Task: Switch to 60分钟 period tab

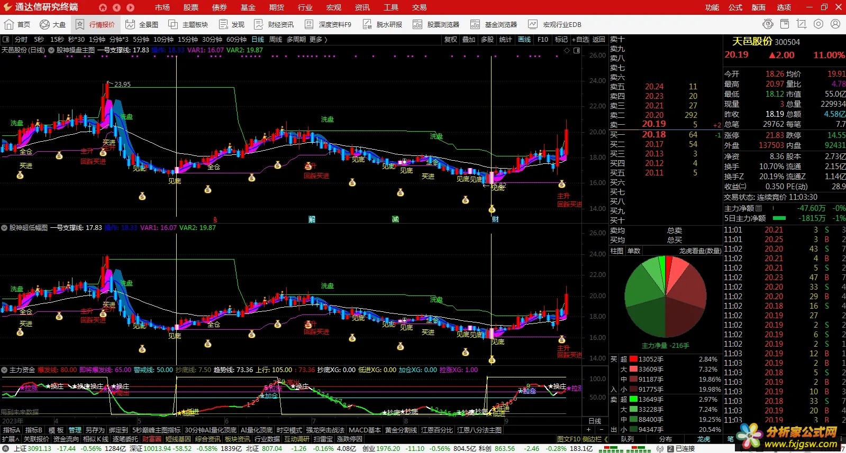Action: tap(236, 40)
